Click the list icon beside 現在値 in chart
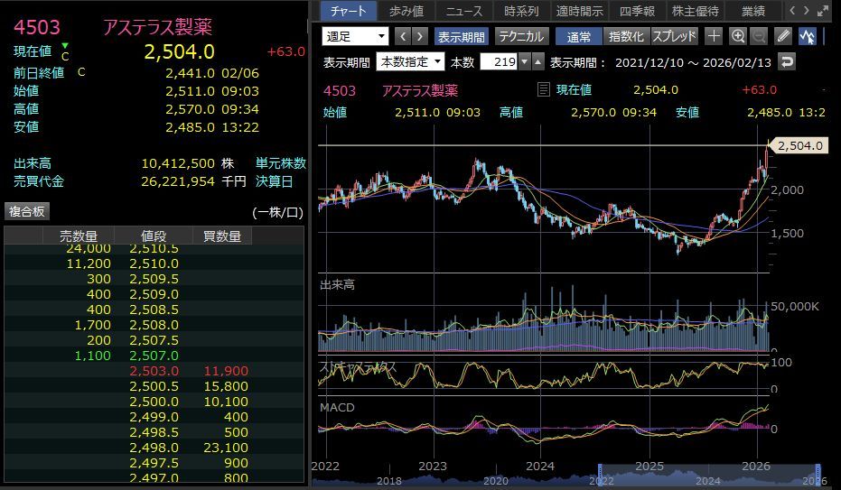The width and height of the screenshot is (841, 490). pos(543,89)
